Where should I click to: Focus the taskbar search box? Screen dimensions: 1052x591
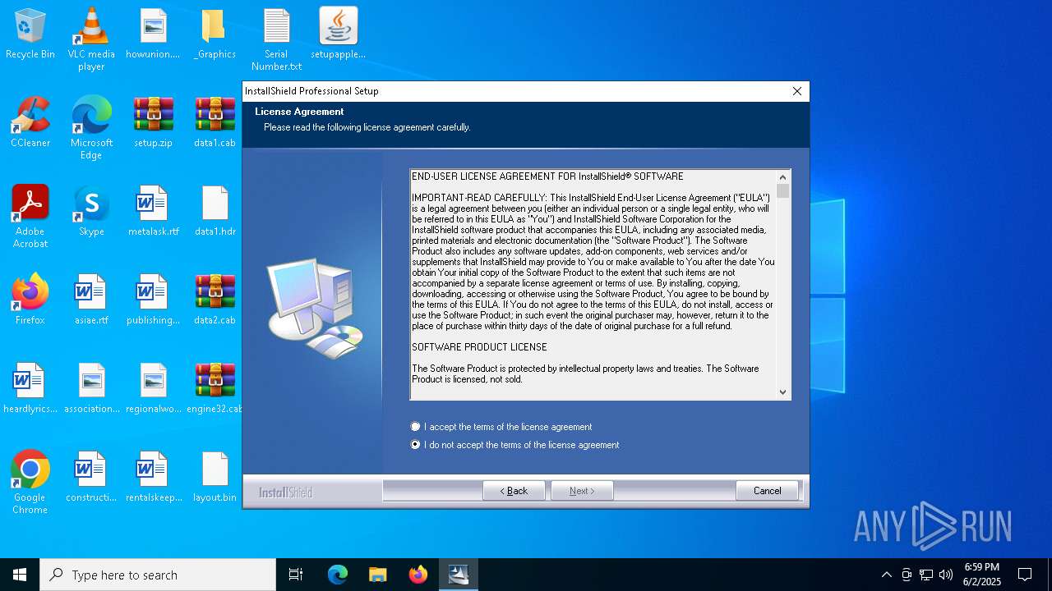point(158,575)
